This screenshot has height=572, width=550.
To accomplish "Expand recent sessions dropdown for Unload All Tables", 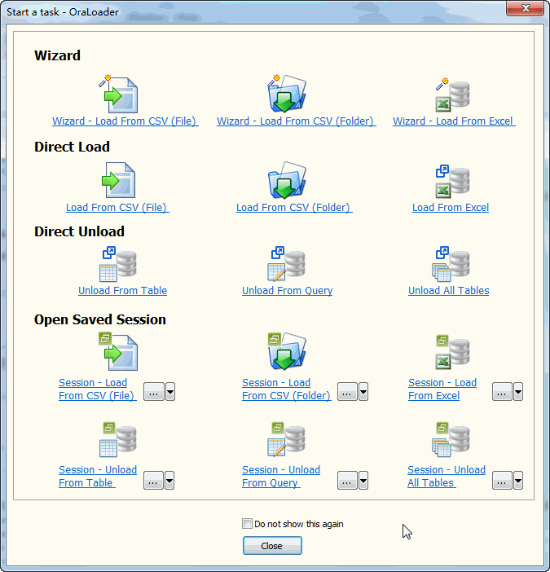I will coord(518,481).
